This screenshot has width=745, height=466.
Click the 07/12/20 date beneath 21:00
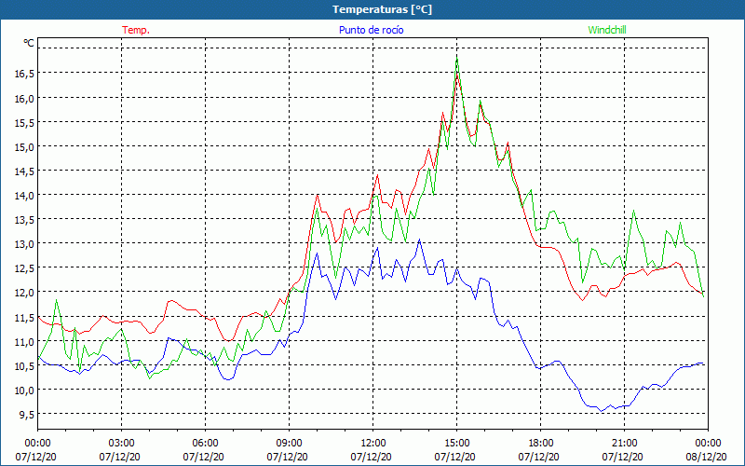click(x=622, y=457)
